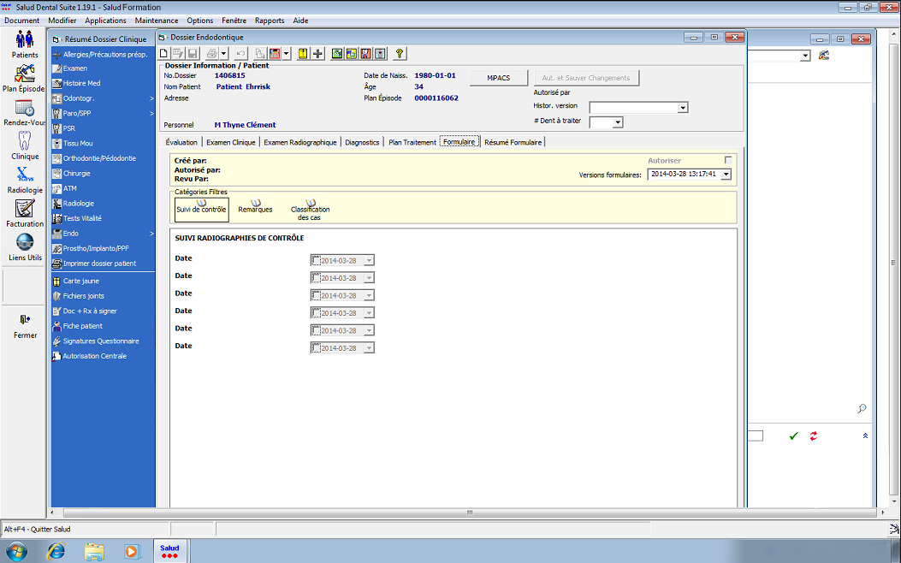901x563 pixels.
Task: Select the Suivi de contrôle filter category
Action: click(x=202, y=210)
